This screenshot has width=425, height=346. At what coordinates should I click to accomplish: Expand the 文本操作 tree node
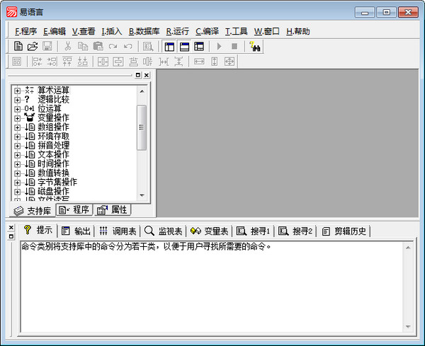(x=17, y=154)
